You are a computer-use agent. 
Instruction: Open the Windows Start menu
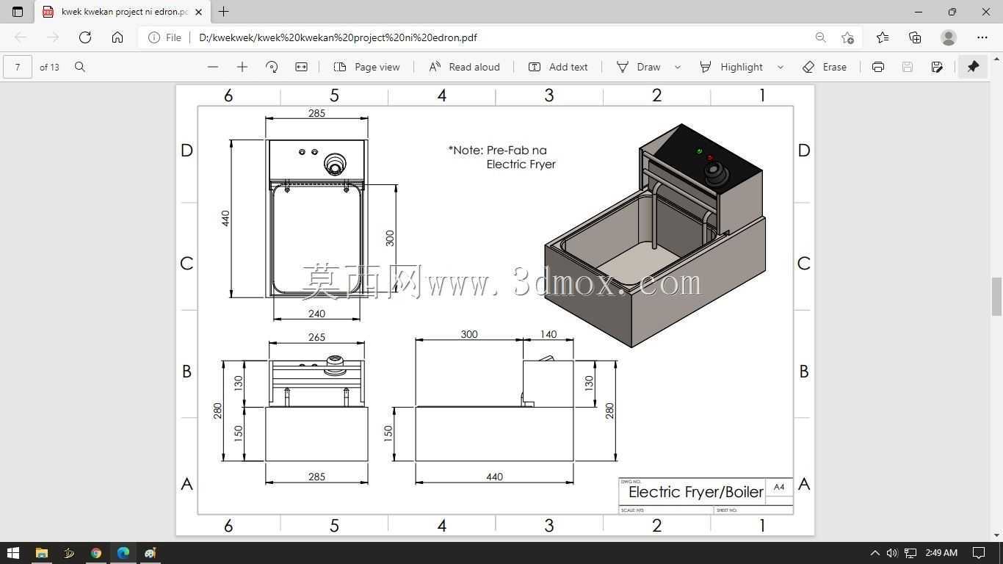[13, 553]
